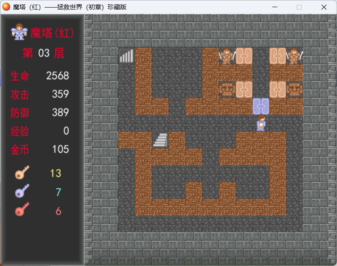This screenshot has width=337, height=266.
Task: Click the 生命 value 2568
Action: (58, 76)
